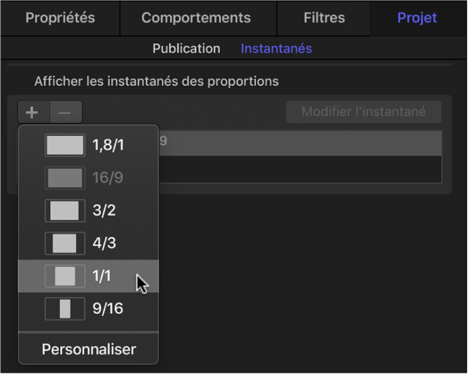468x374 pixels.
Task: Click the 4/3 aspect ratio icon
Action: (x=65, y=243)
